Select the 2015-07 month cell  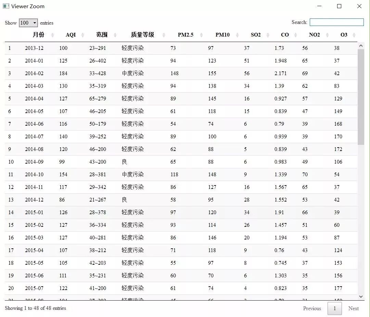pyautogui.click(x=34, y=289)
